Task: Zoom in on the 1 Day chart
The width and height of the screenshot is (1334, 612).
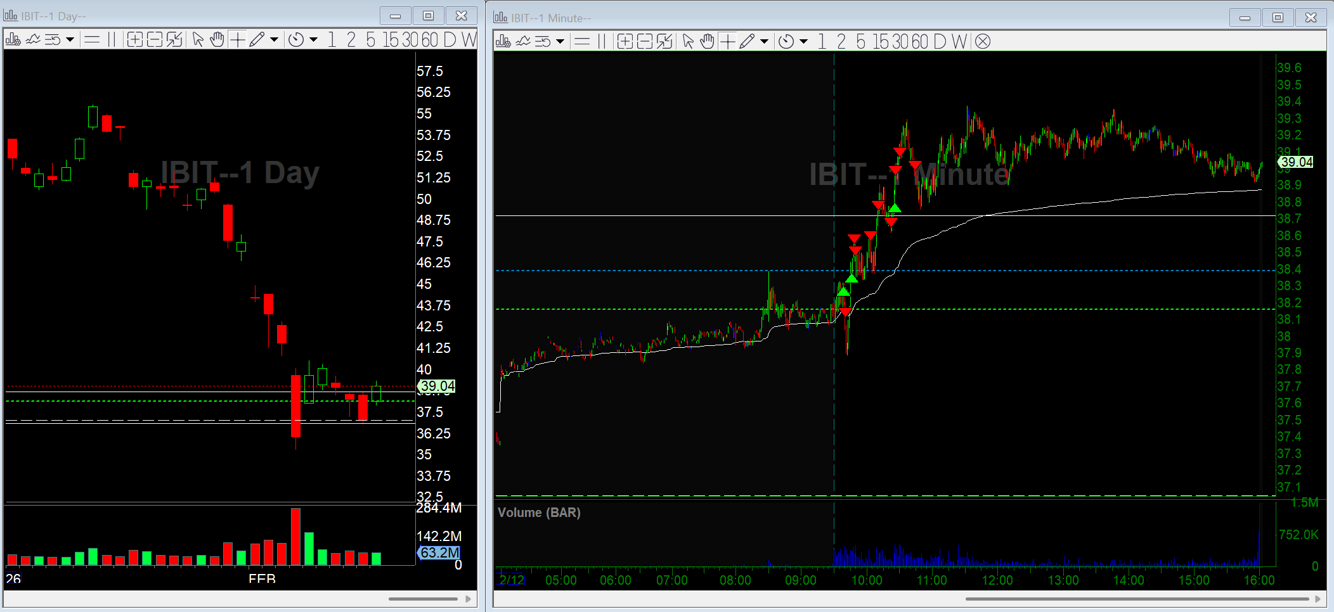Action: click(x=134, y=40)
